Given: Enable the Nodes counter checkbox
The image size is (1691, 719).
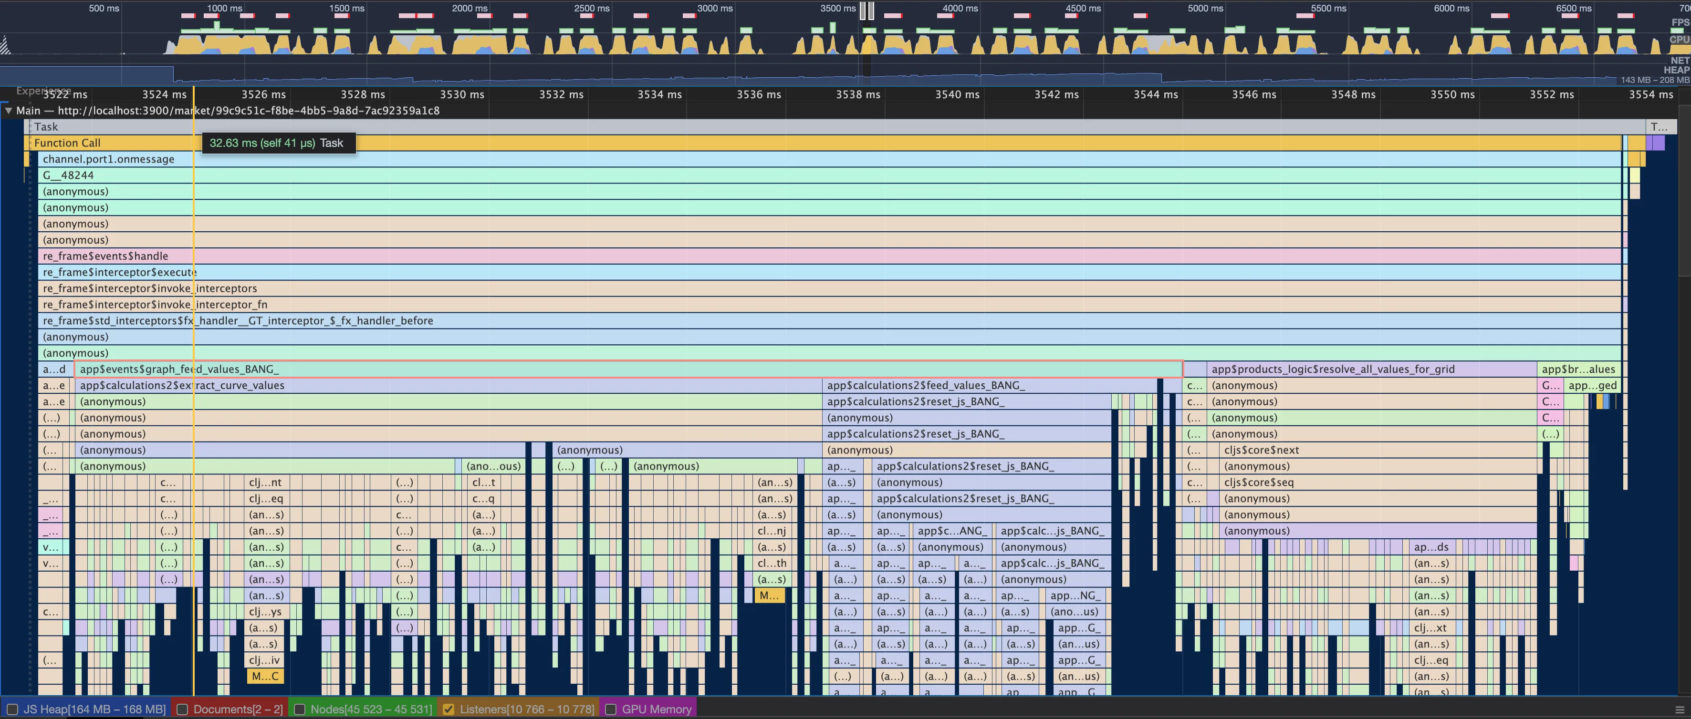Looking at the screenshot, I should coord(299,709).
